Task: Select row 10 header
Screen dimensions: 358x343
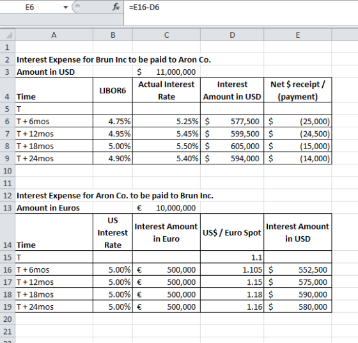Action: (x=7, y=171)
